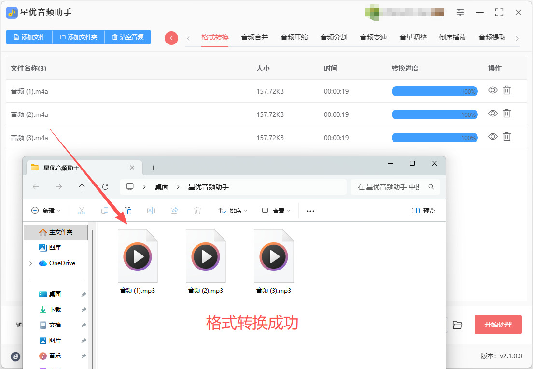
Task: Click the Copy icon in Explorer toolbar
Action: point(105,211)
